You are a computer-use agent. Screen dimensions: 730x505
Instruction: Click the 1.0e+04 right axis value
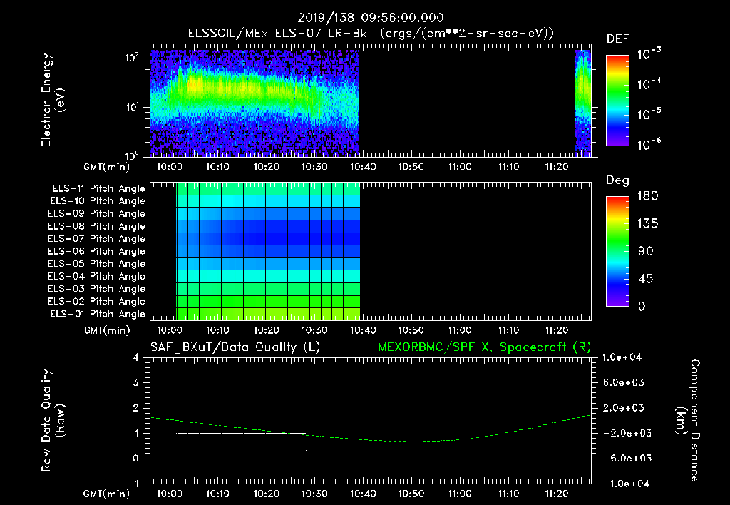click(622, 357)
